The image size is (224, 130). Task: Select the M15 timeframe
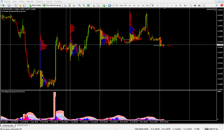pyautogui.click(x=121, y=5)
